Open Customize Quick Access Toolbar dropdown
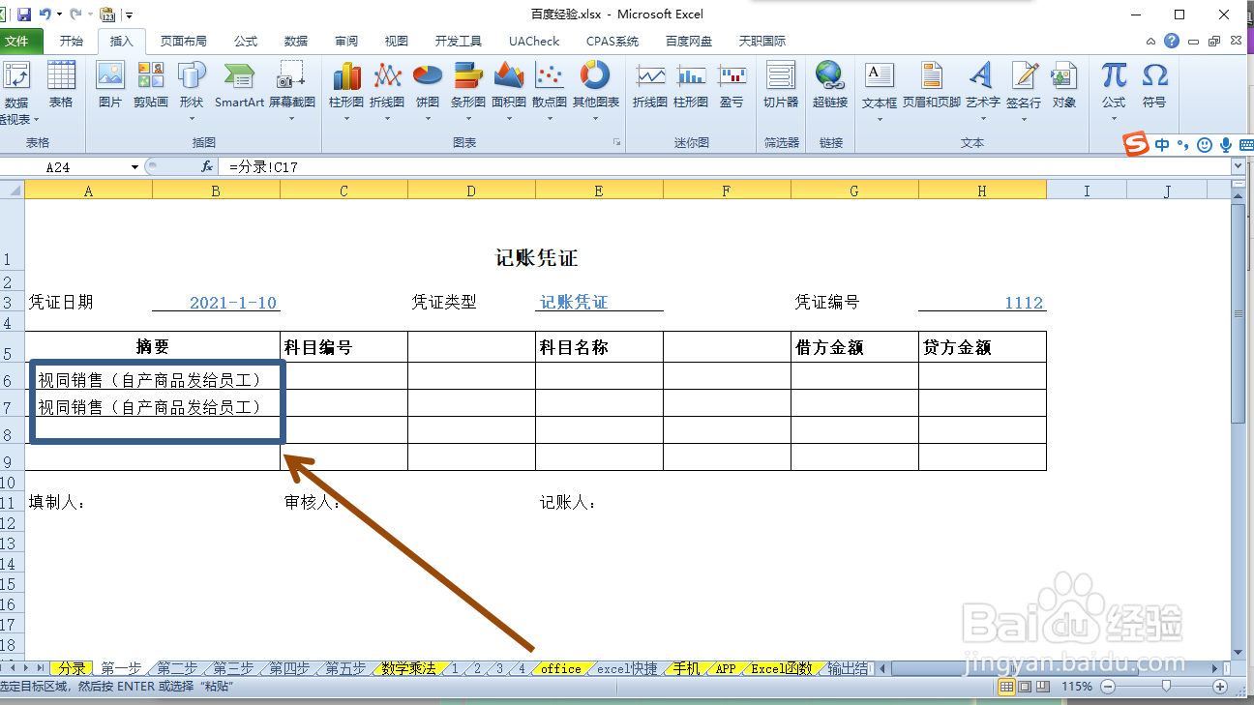 tap(130, 15)
